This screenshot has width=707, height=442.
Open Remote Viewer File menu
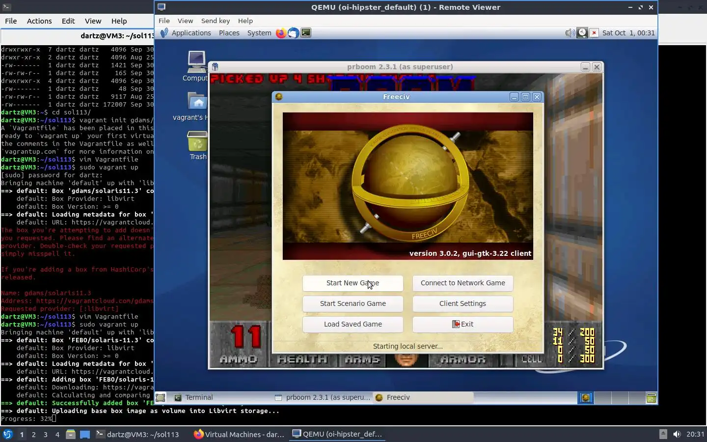(164, 21)
